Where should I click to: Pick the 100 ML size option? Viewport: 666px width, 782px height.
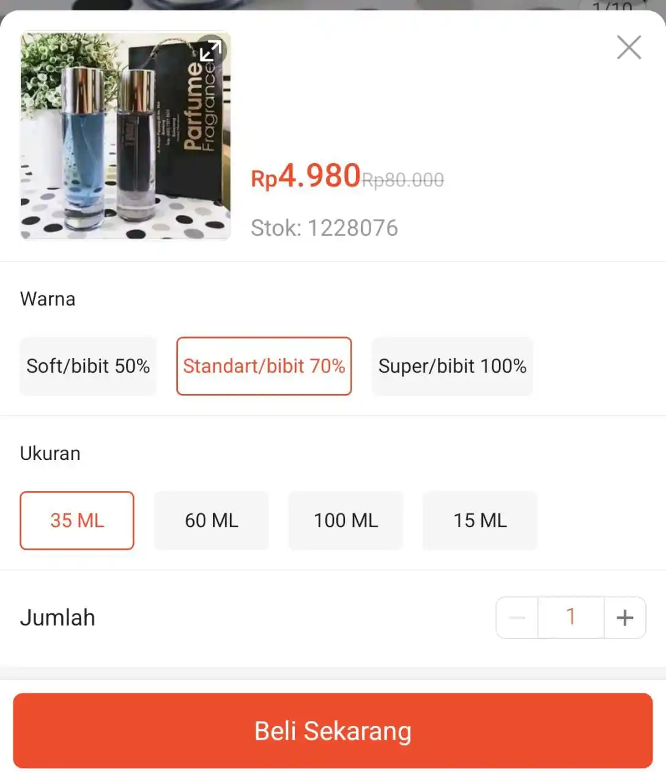346,521
